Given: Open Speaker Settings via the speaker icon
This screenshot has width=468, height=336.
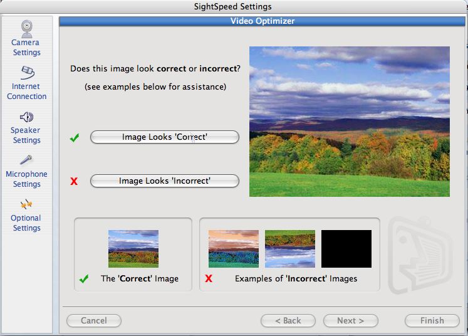Looking at the screenshot, I should [x=26, y=117].
